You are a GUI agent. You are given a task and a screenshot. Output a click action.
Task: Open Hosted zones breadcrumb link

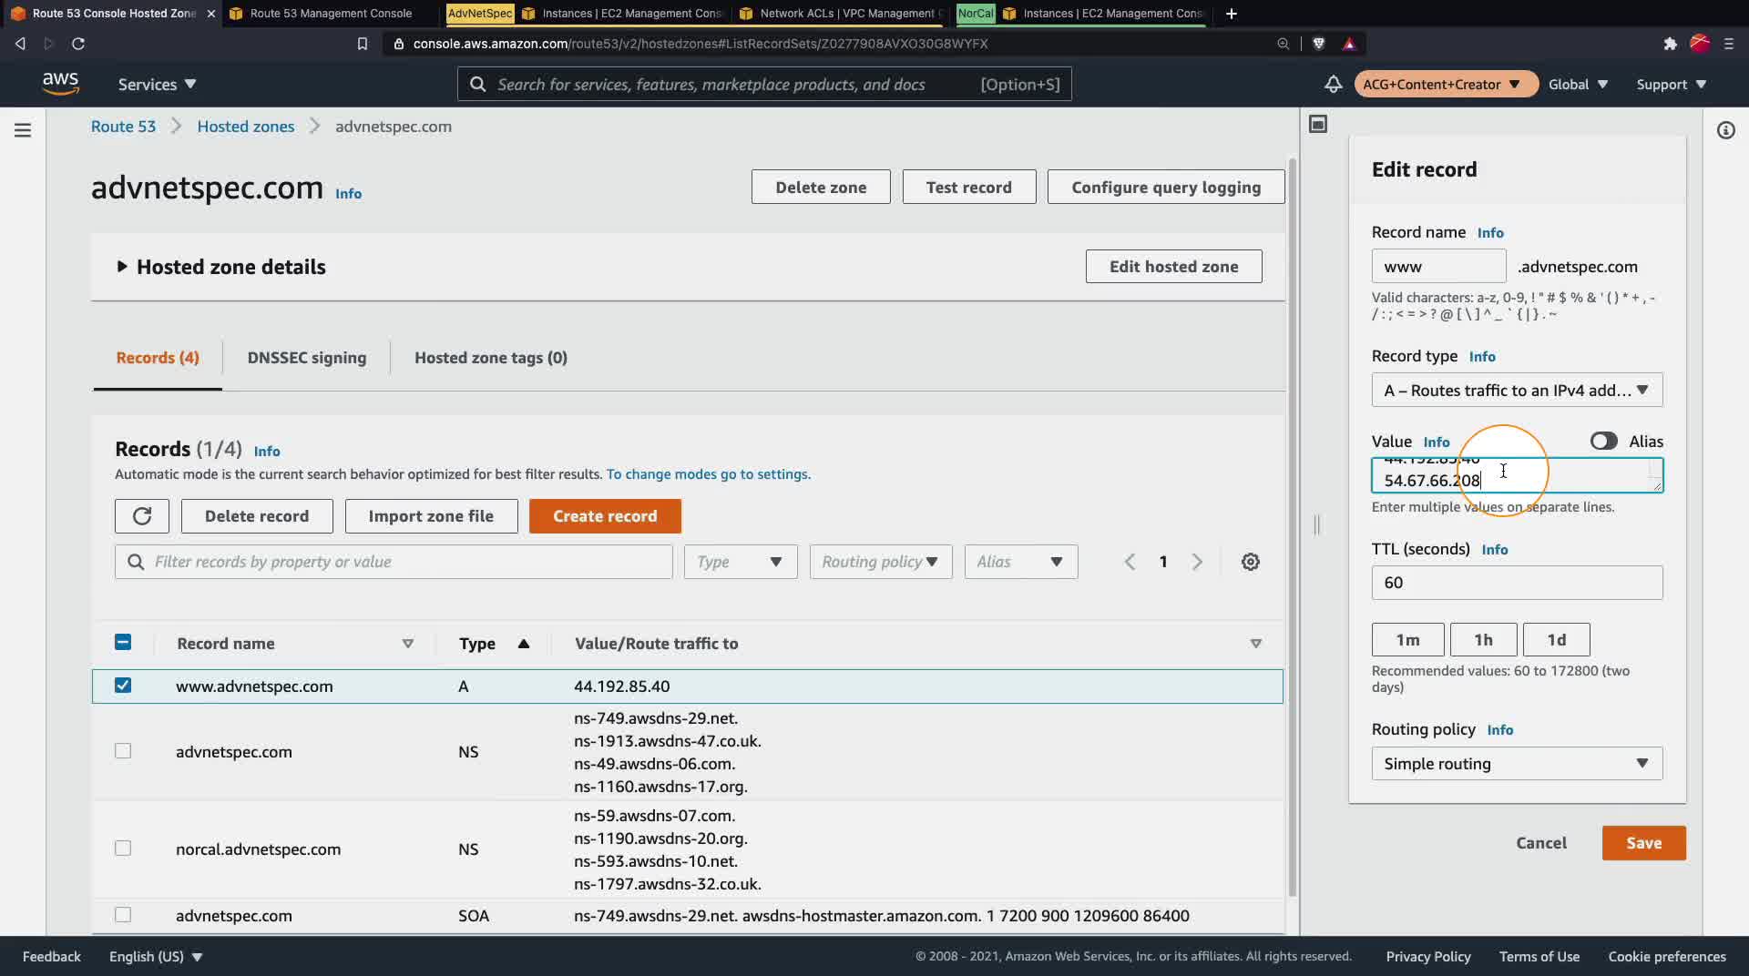246,127
